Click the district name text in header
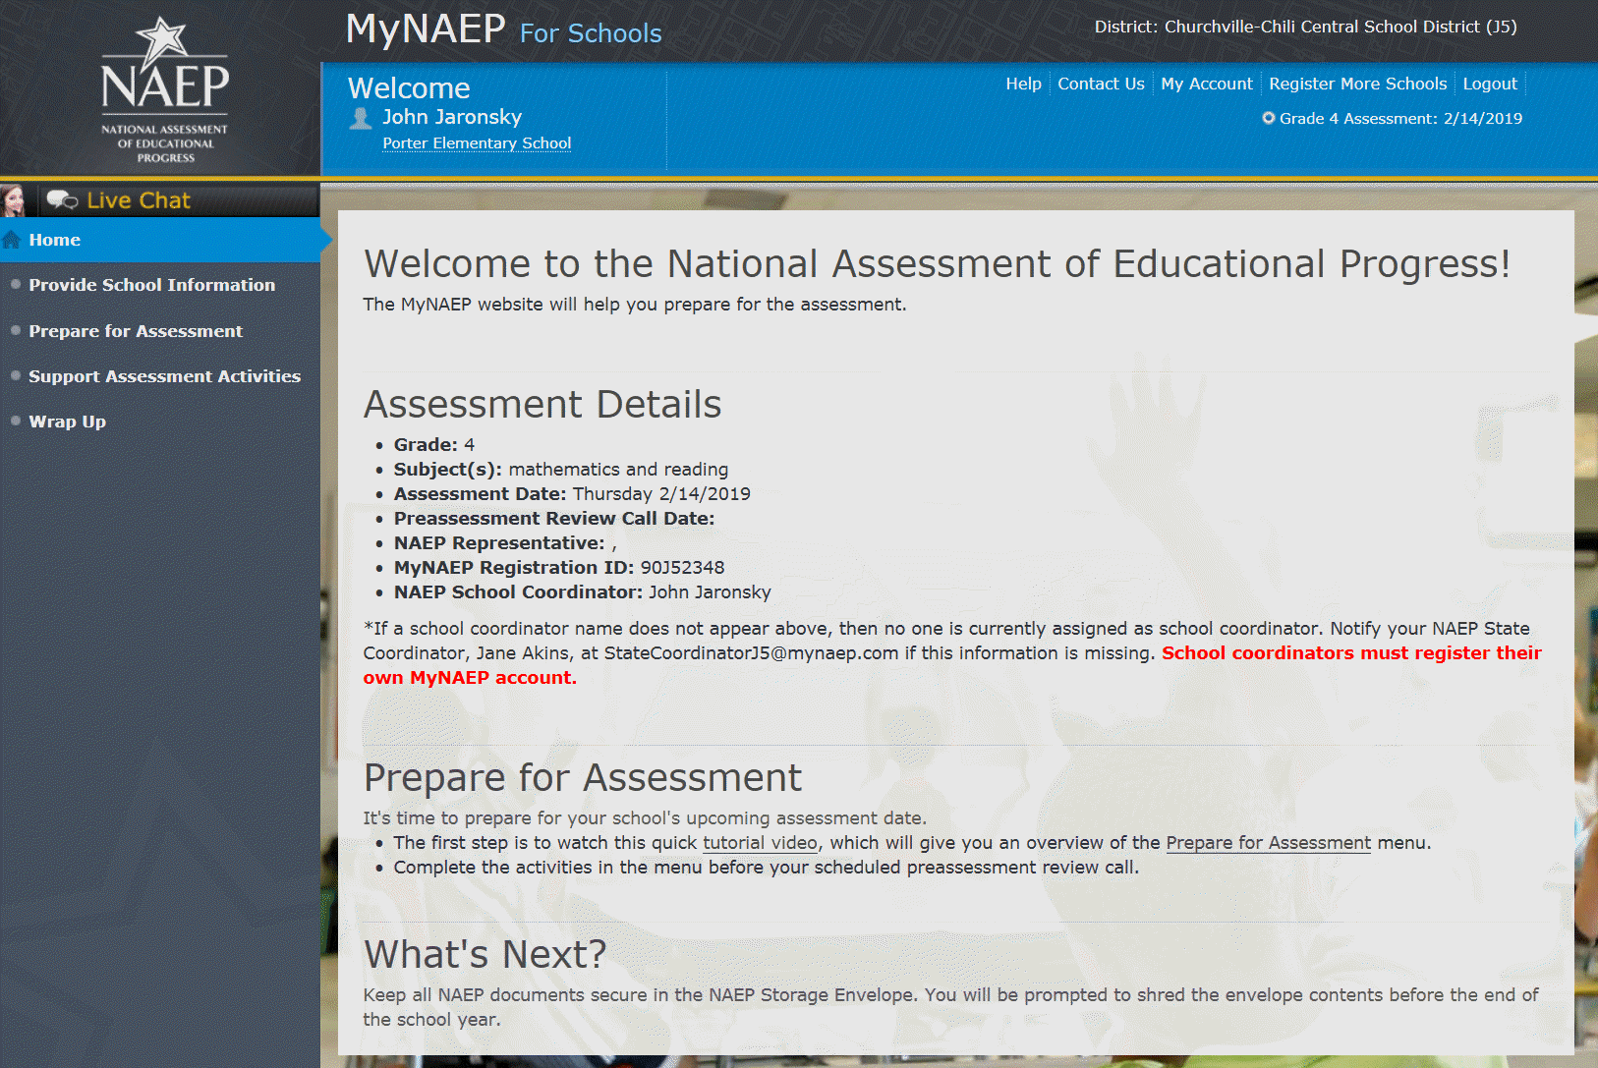The width and height of the screenshot is (1598, 1068). click(x=1306, y=27)
